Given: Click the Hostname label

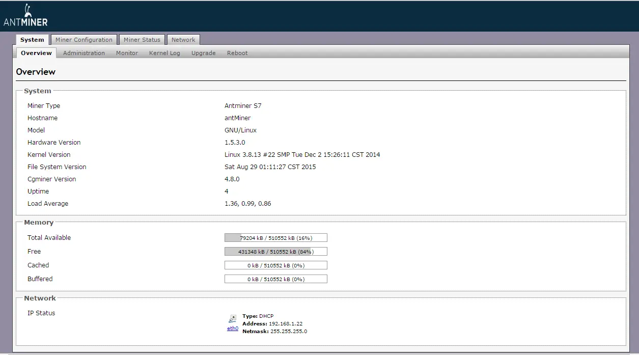Looking at the screenshot, I should [x=43, y=118].
